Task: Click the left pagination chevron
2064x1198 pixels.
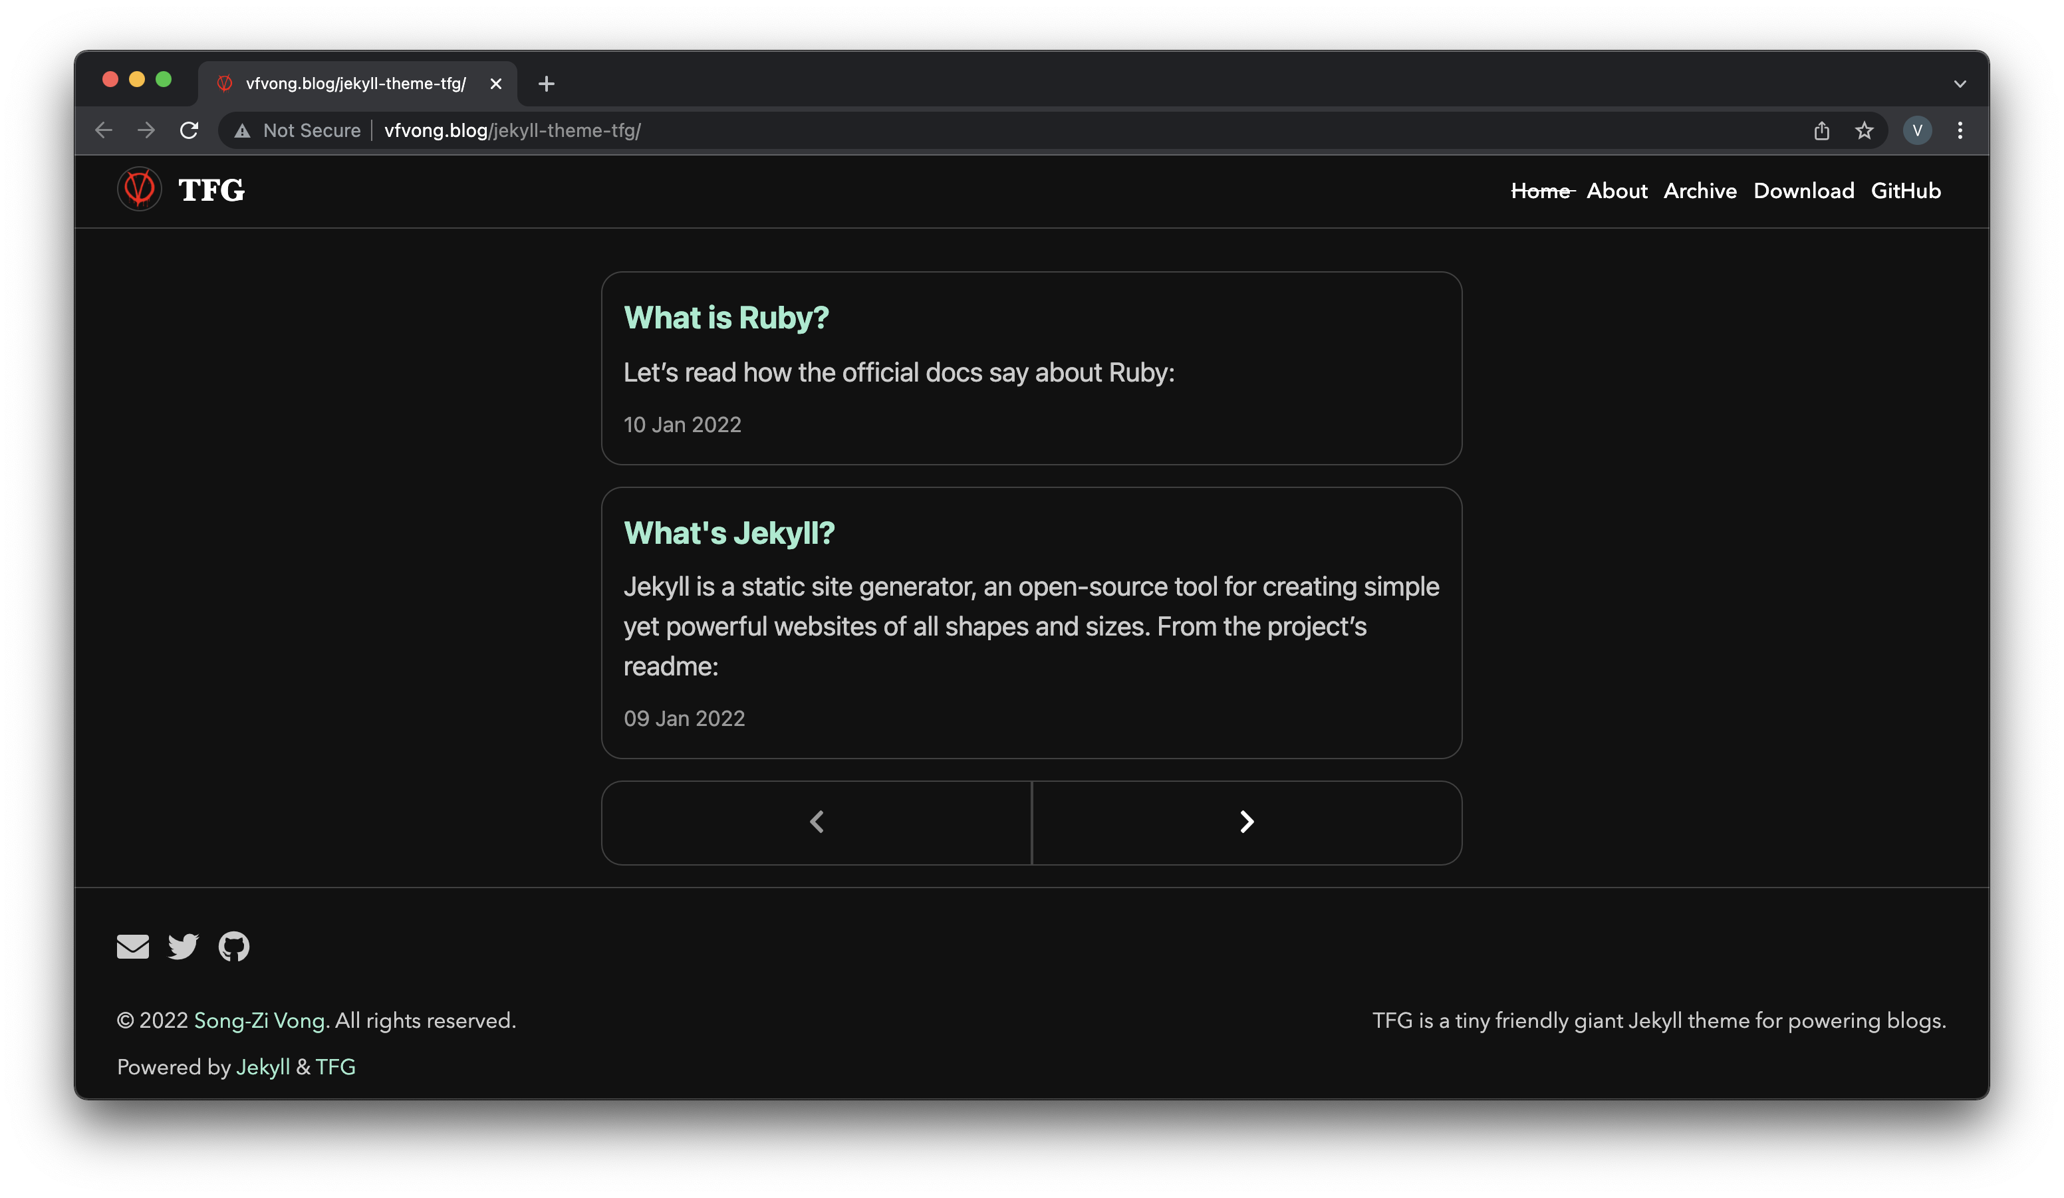Action: (816, 822)
